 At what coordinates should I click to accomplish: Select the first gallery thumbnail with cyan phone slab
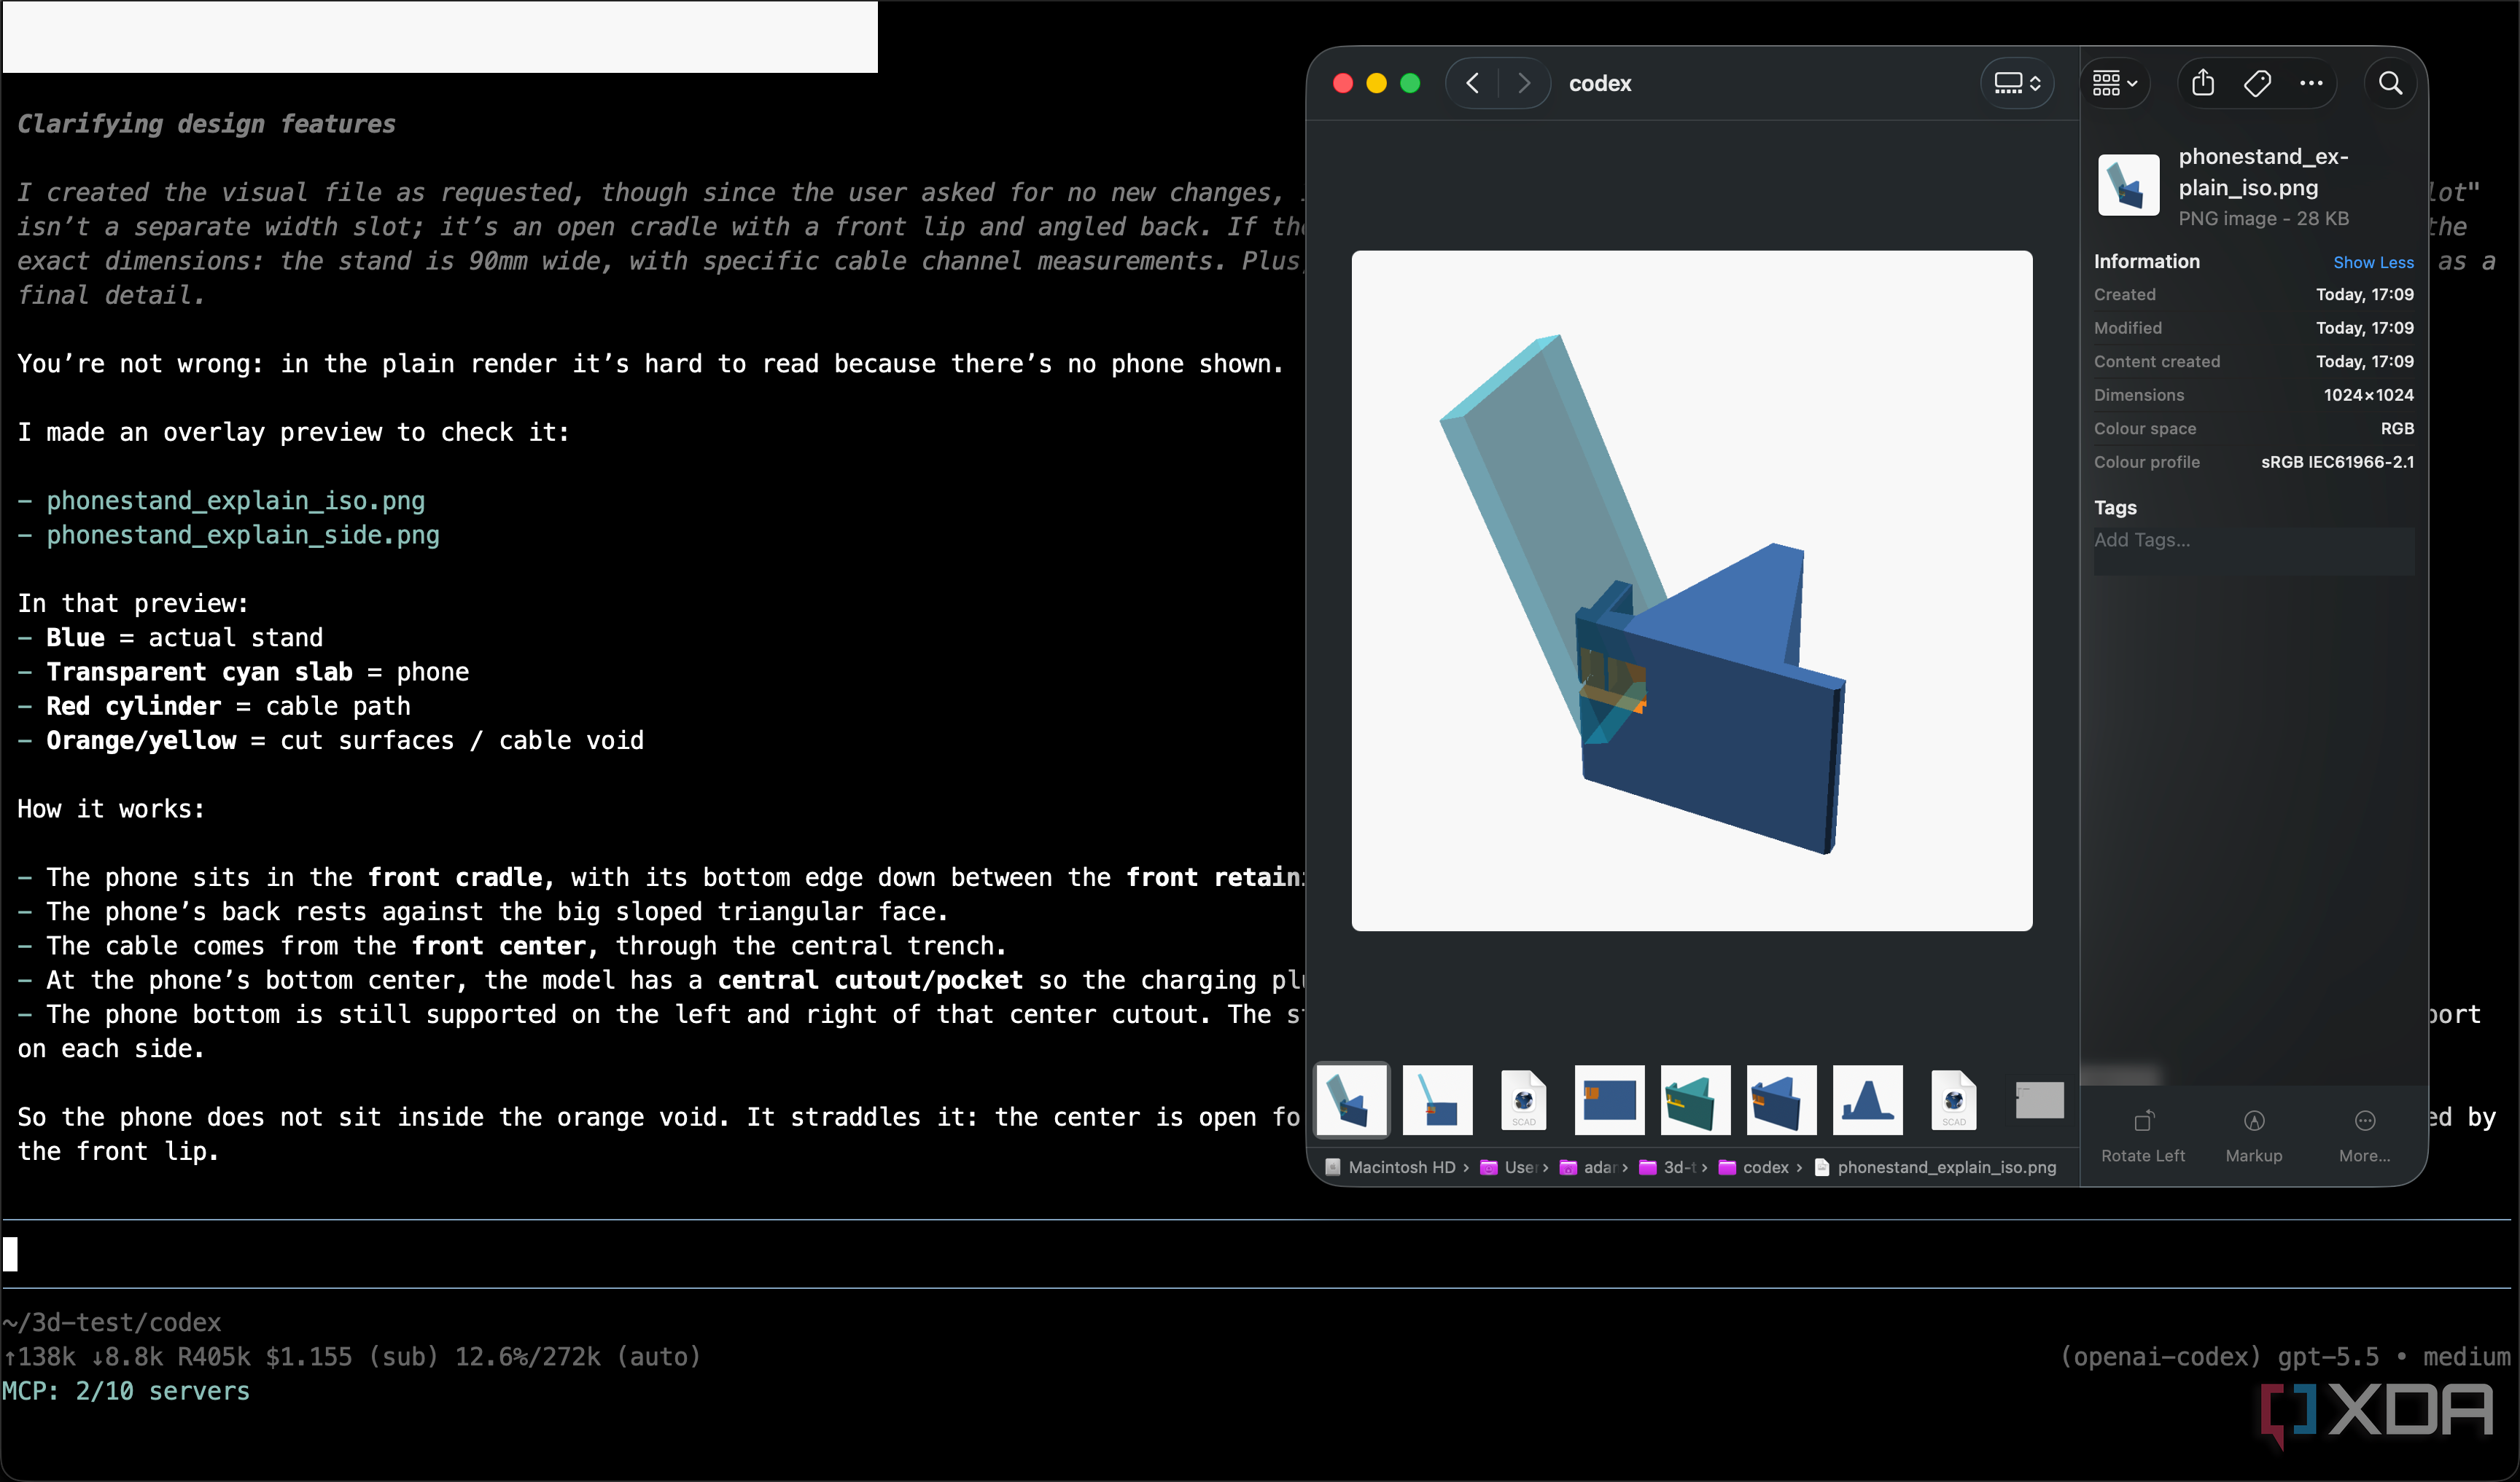(1352, 1099)
